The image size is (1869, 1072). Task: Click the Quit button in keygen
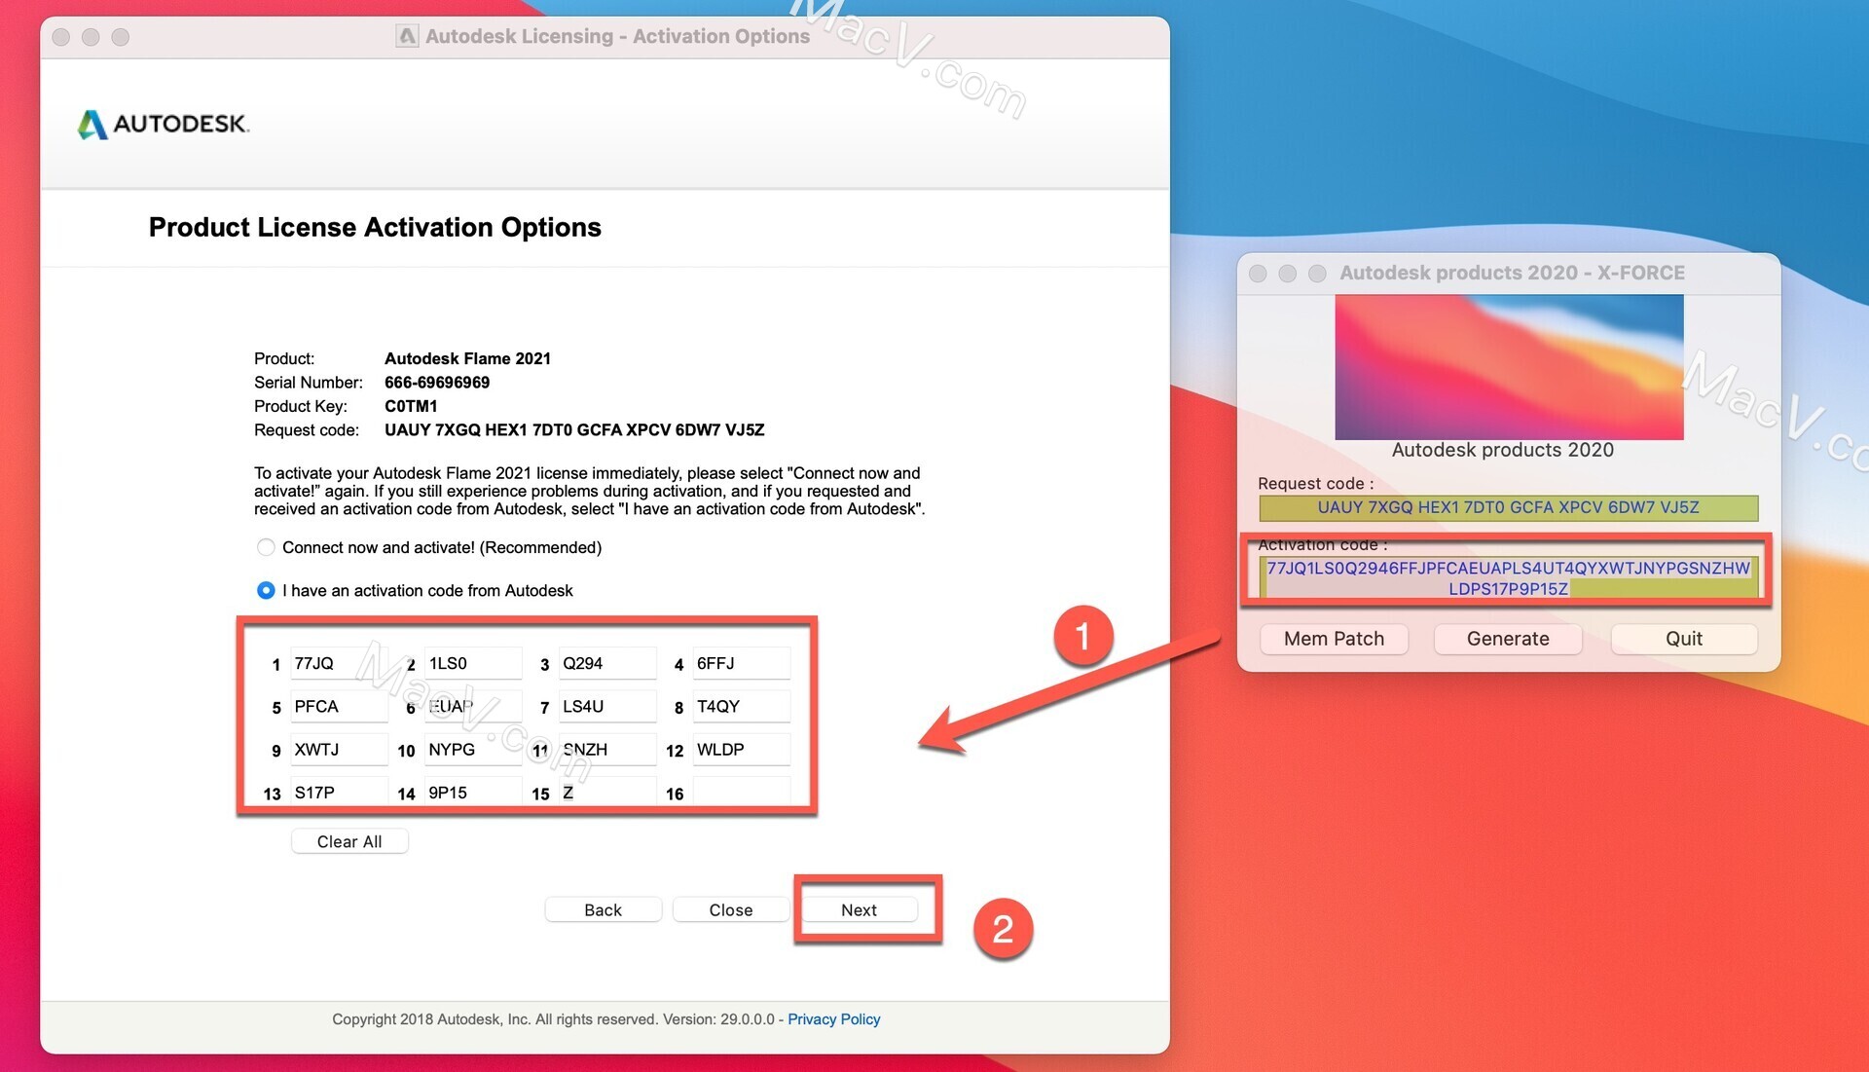tap(1685, 638)
